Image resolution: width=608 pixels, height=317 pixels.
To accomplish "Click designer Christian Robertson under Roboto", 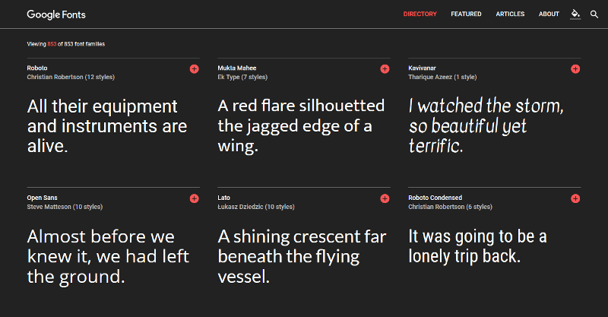I will pyautogui.click(x=55, y=78).
